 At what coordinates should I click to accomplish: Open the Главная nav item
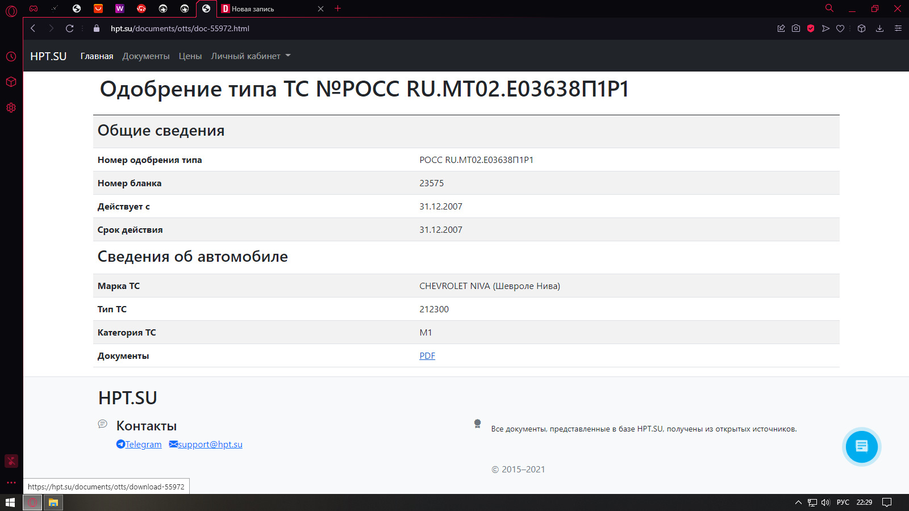tap(97, 56)
